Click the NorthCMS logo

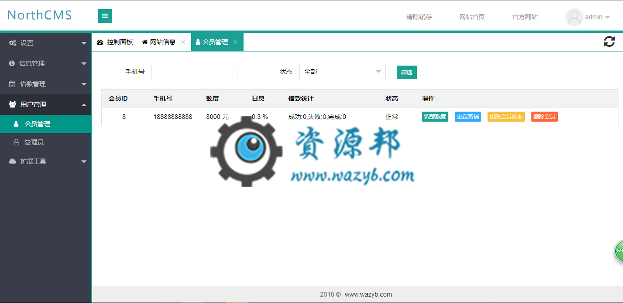40,15
